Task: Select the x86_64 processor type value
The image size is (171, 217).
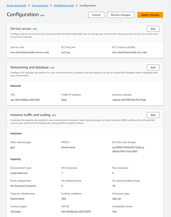Action: coord(116,199)
